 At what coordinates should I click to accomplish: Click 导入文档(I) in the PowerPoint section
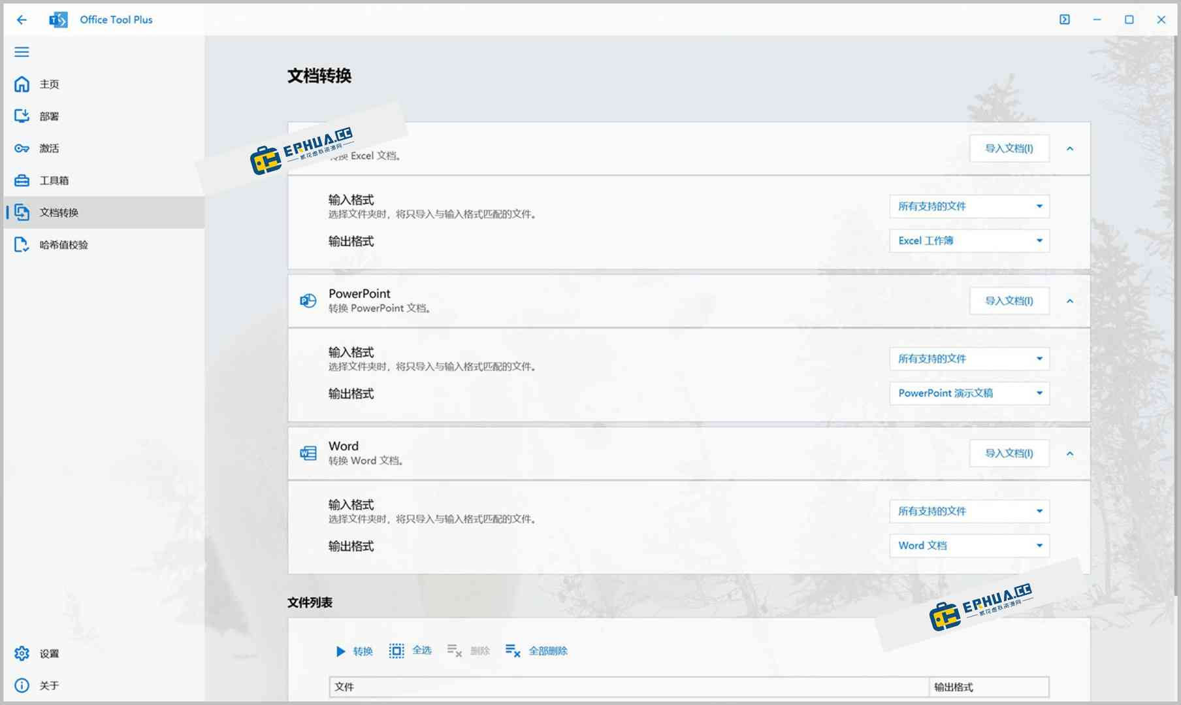tap(1009, 301)
